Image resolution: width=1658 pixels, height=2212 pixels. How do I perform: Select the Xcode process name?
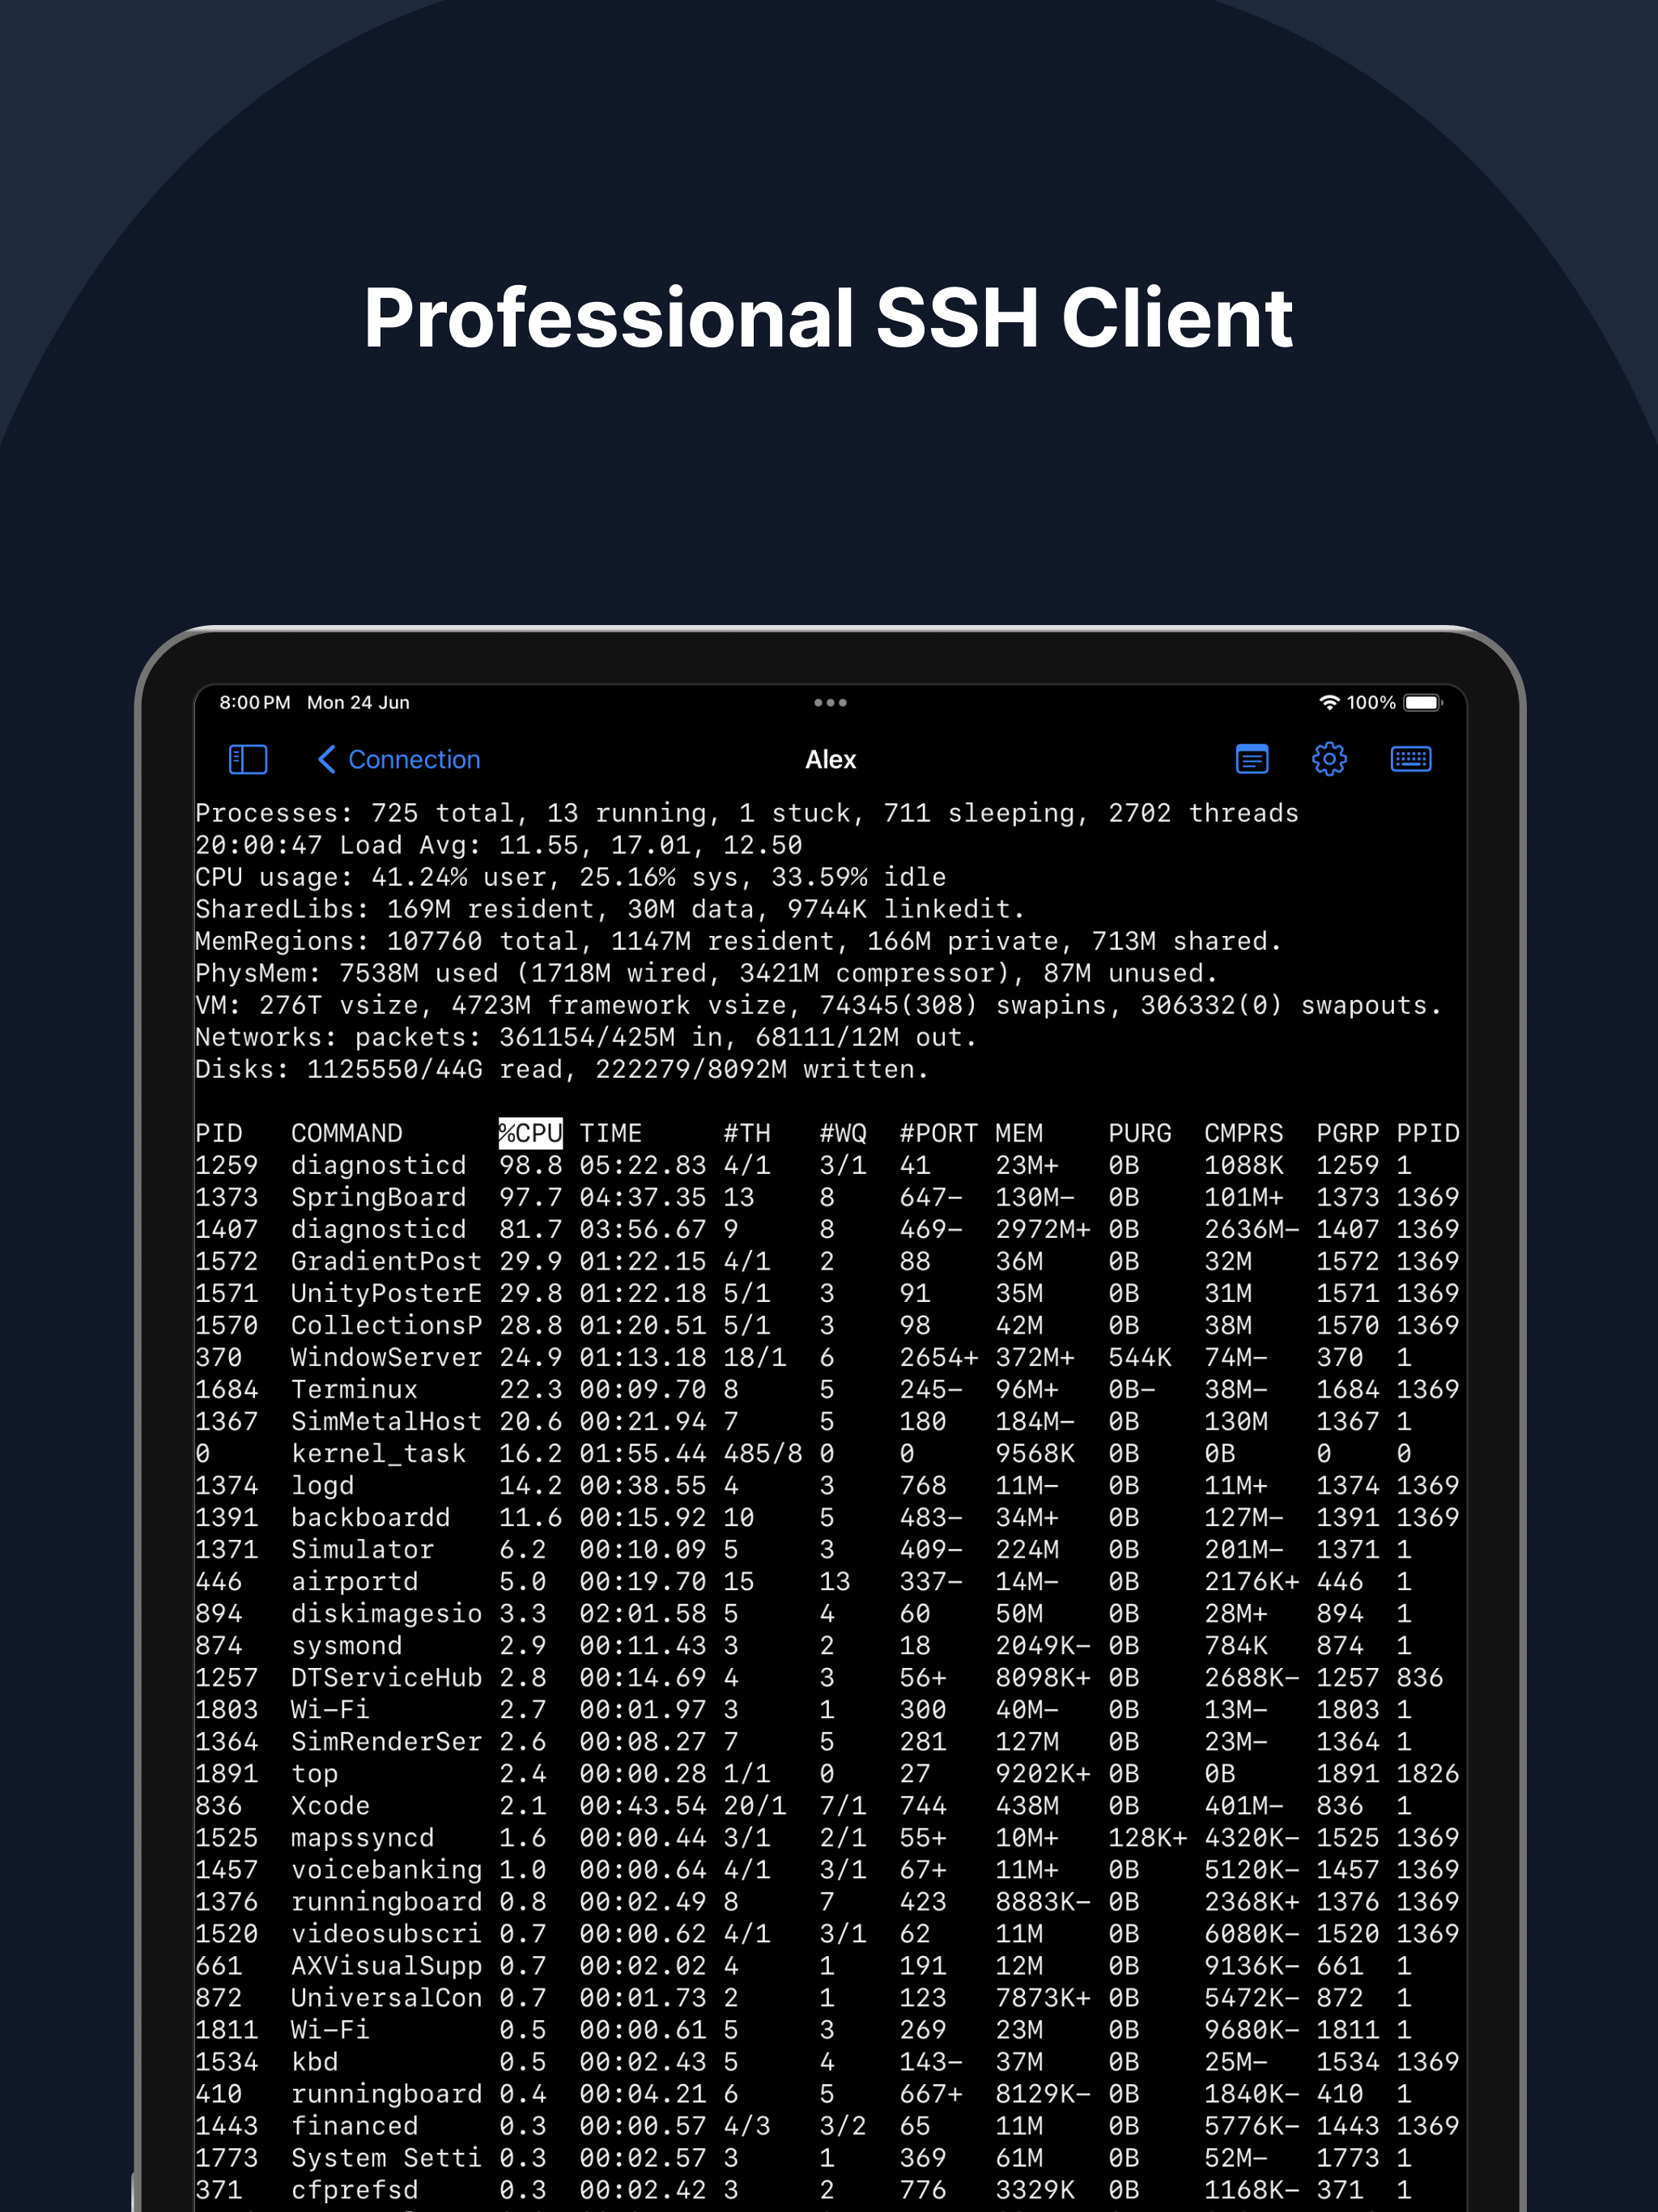pyautogui.click(x=331, y=1805)
